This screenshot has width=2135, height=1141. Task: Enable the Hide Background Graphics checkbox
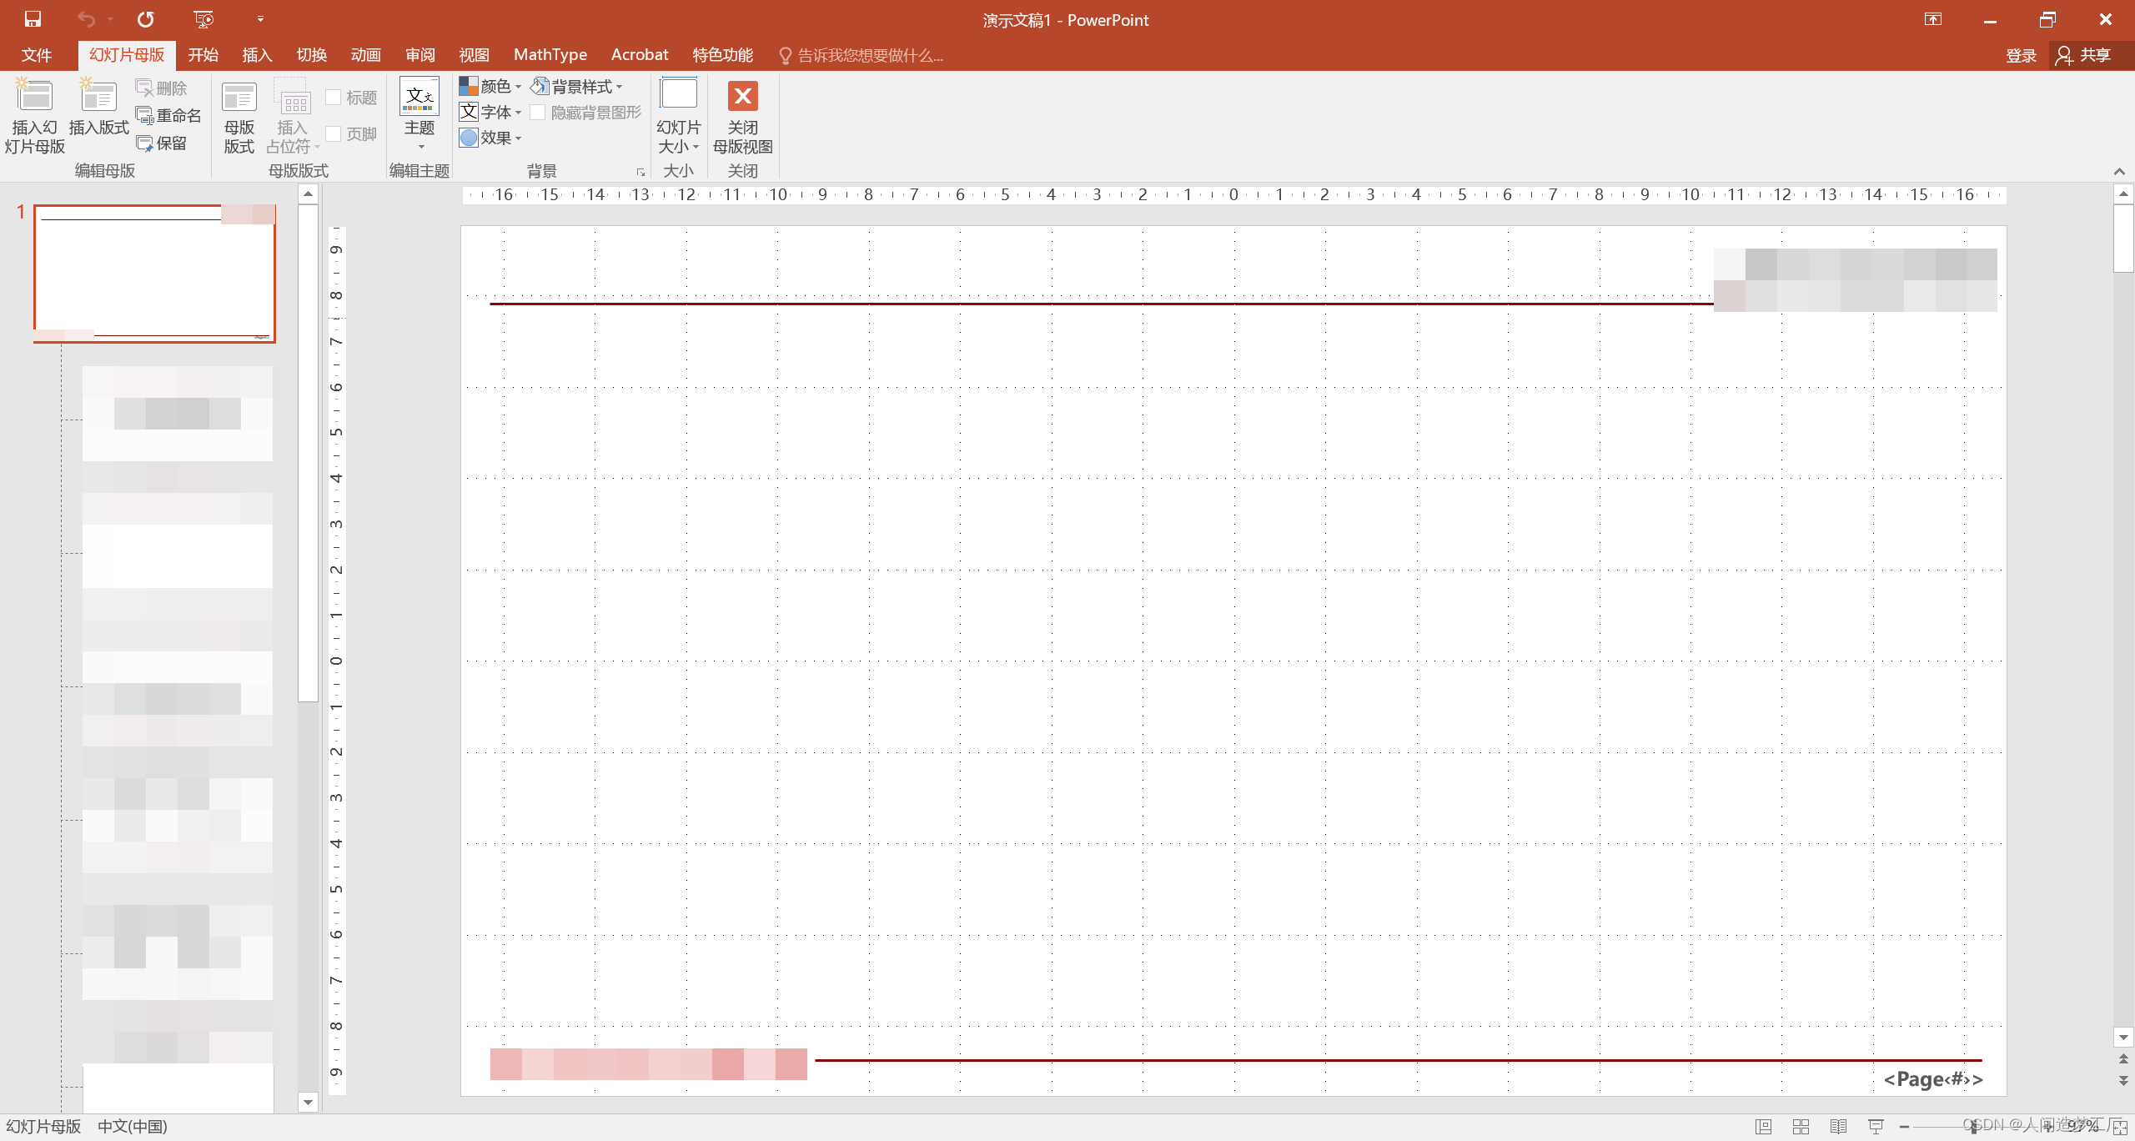[538, 112]
